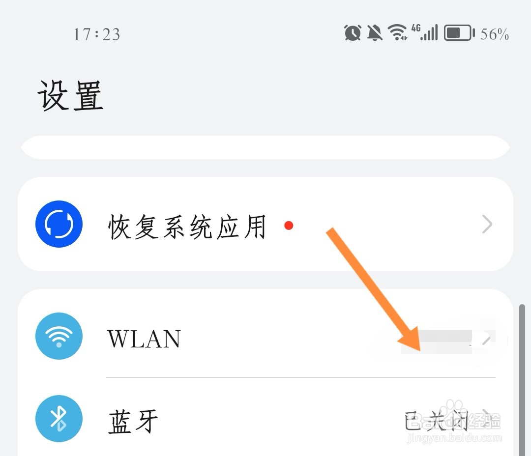
Task: Open the 蓝牙 settings entry
Action: tap(265, 419)
